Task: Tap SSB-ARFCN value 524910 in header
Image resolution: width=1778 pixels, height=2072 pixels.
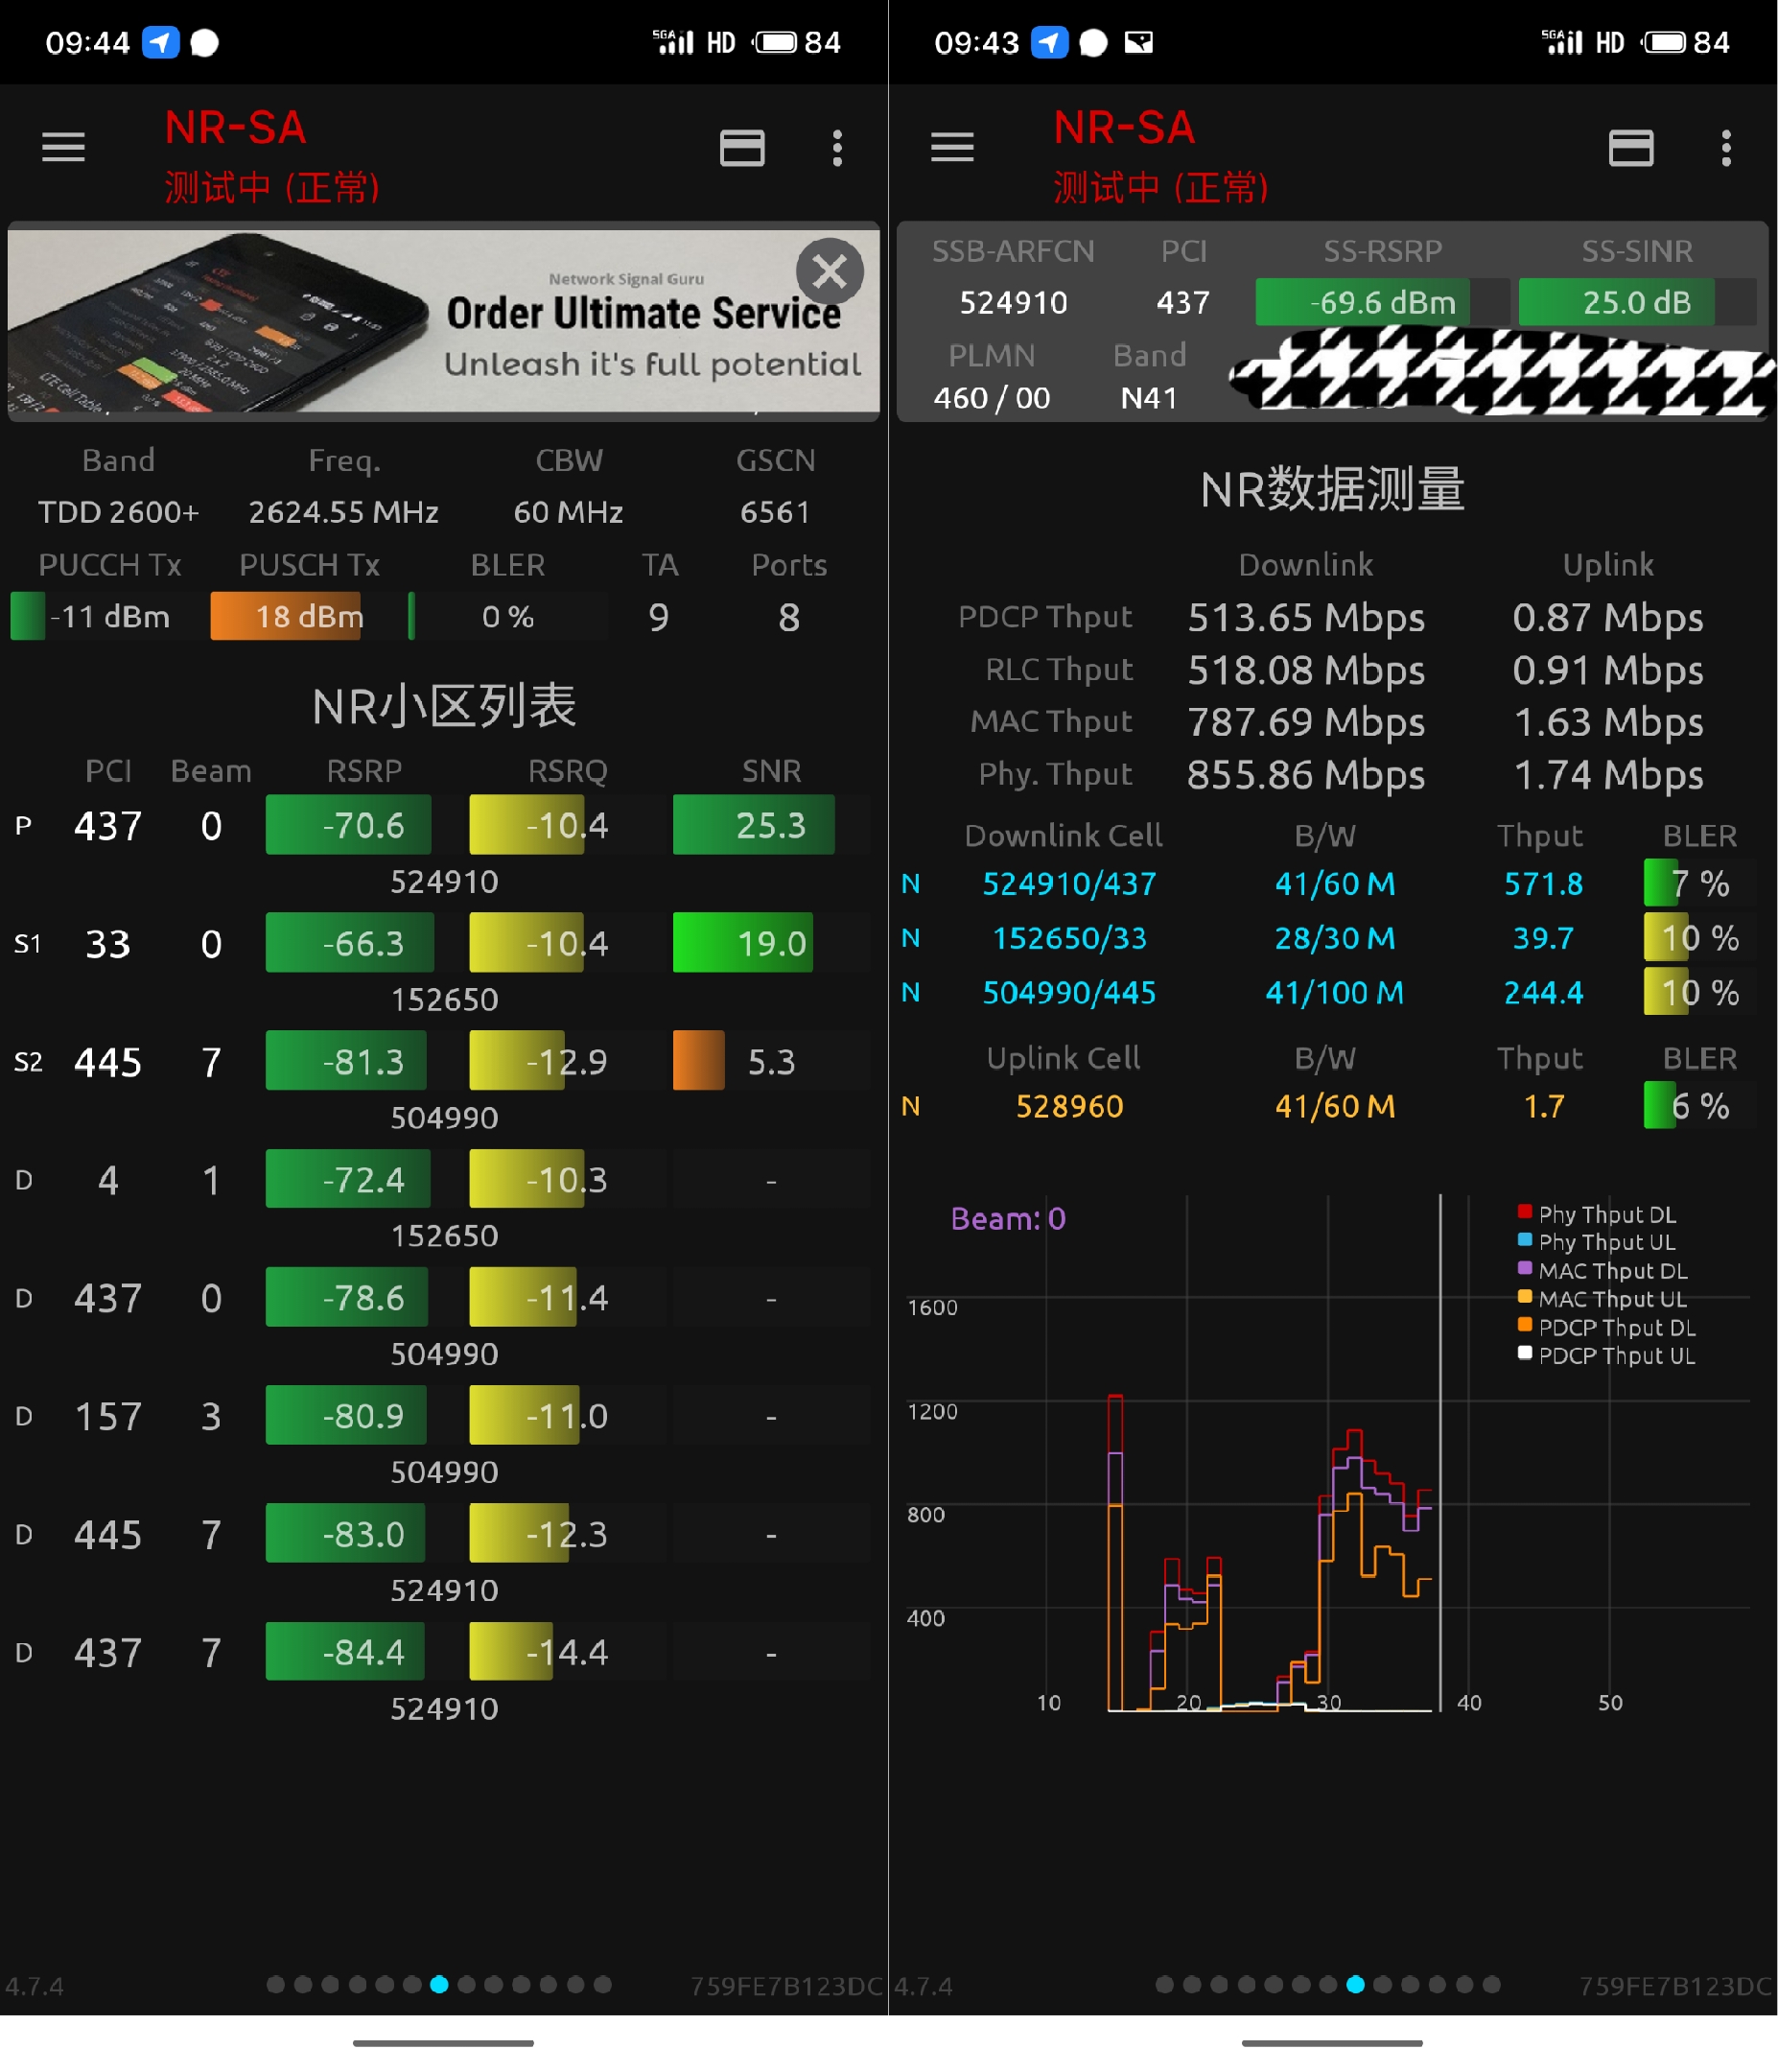Action: (1013, 302)
